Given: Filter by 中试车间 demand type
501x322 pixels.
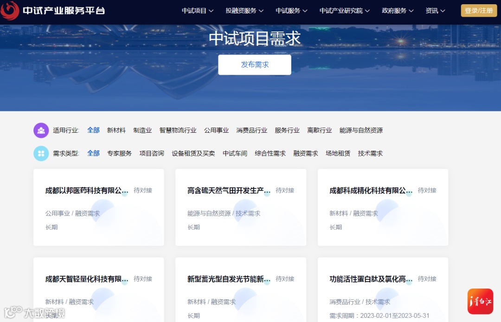Looking at the screenshot, I should 235,154.
